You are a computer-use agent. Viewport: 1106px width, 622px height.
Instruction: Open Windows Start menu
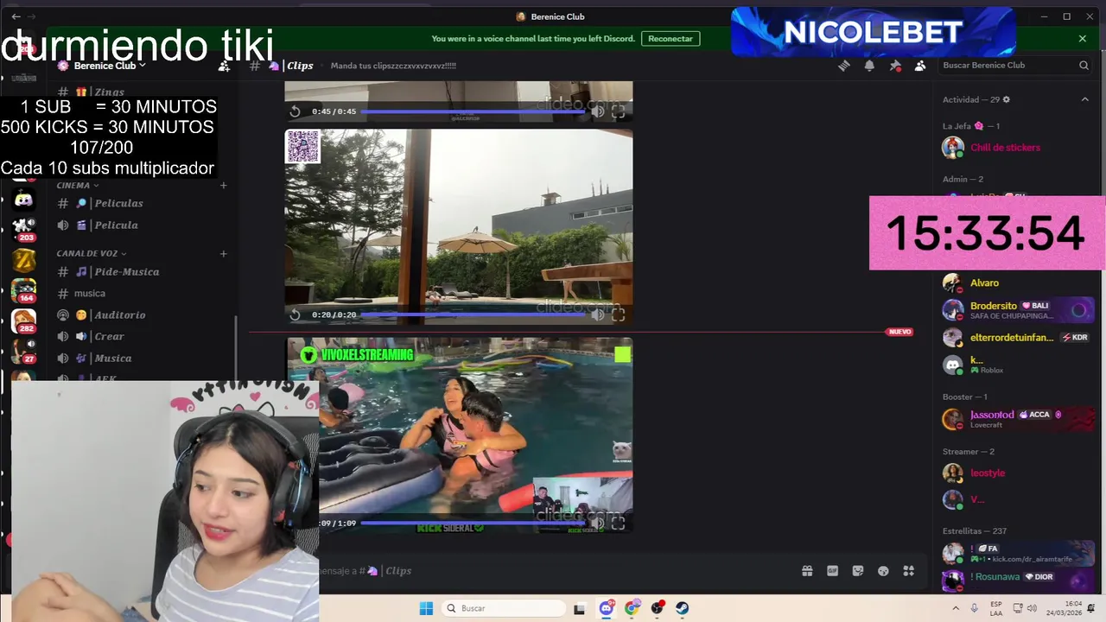point(426,608)
